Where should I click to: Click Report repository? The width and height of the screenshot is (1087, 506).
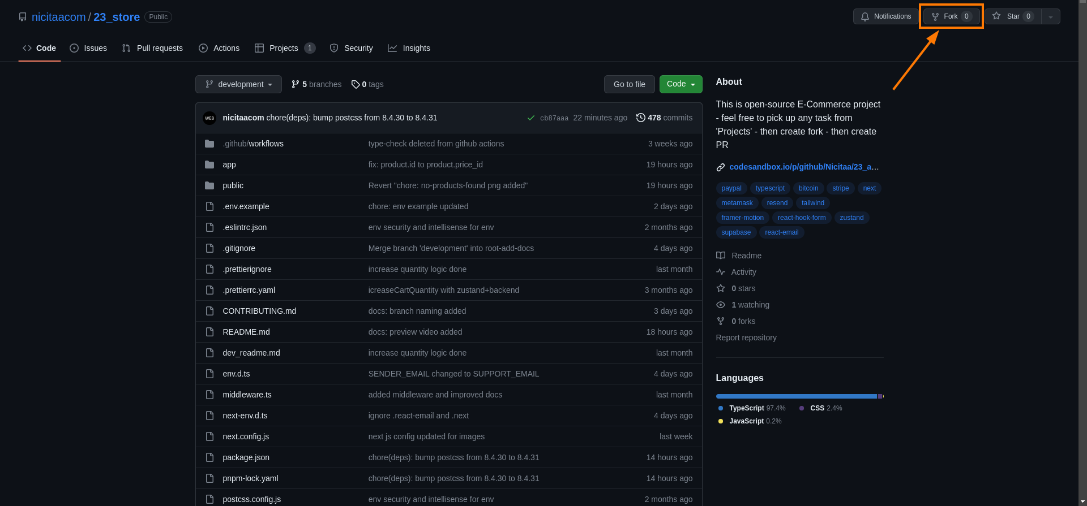coord(746,338)
